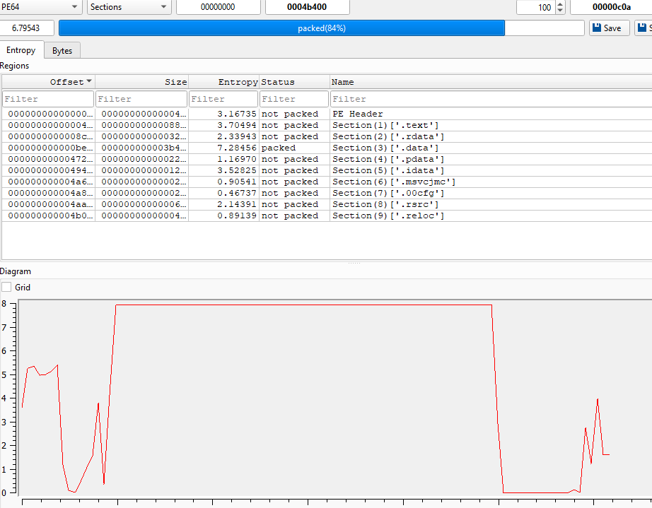The image size is (652, 508).
Task: Sort by the Size column header
Action: tap(142, 82)
